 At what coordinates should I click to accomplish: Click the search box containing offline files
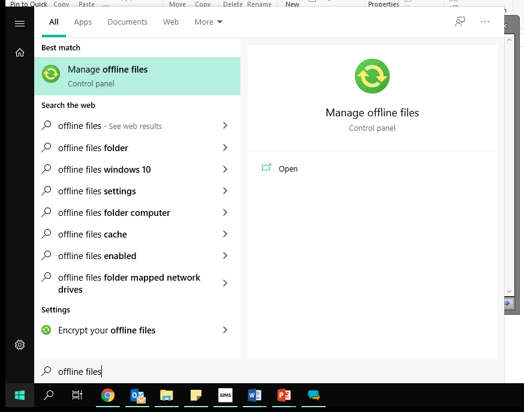coord(269,371)
